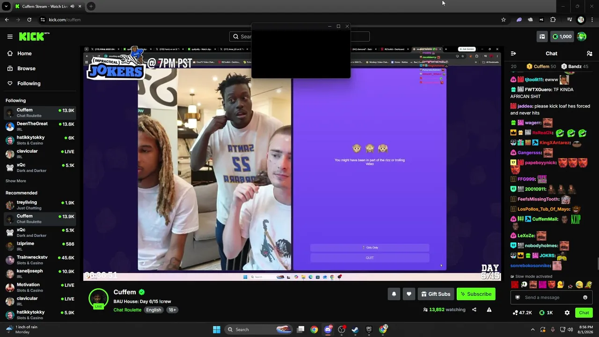Pick the skull quick emote
Screen dimensions: 599x337
click(524, 285)
